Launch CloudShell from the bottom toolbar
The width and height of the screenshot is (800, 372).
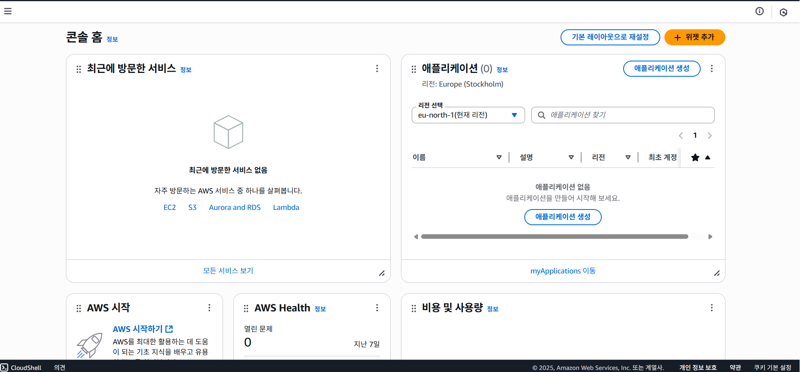click(x=21, y=367)
